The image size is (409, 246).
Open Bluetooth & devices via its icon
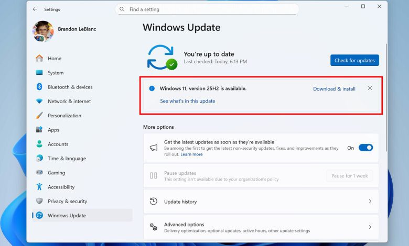pyautogui.click(x=39, y=87)
